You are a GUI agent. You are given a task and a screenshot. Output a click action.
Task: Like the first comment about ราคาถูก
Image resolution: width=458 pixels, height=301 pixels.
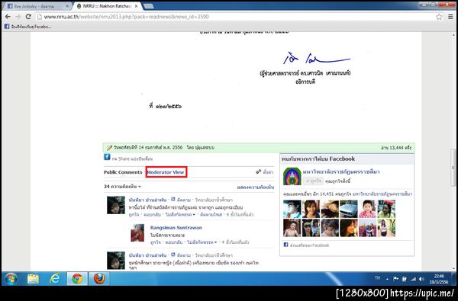point(134,214)
